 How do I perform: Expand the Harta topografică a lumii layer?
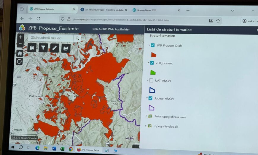[146, 116]
